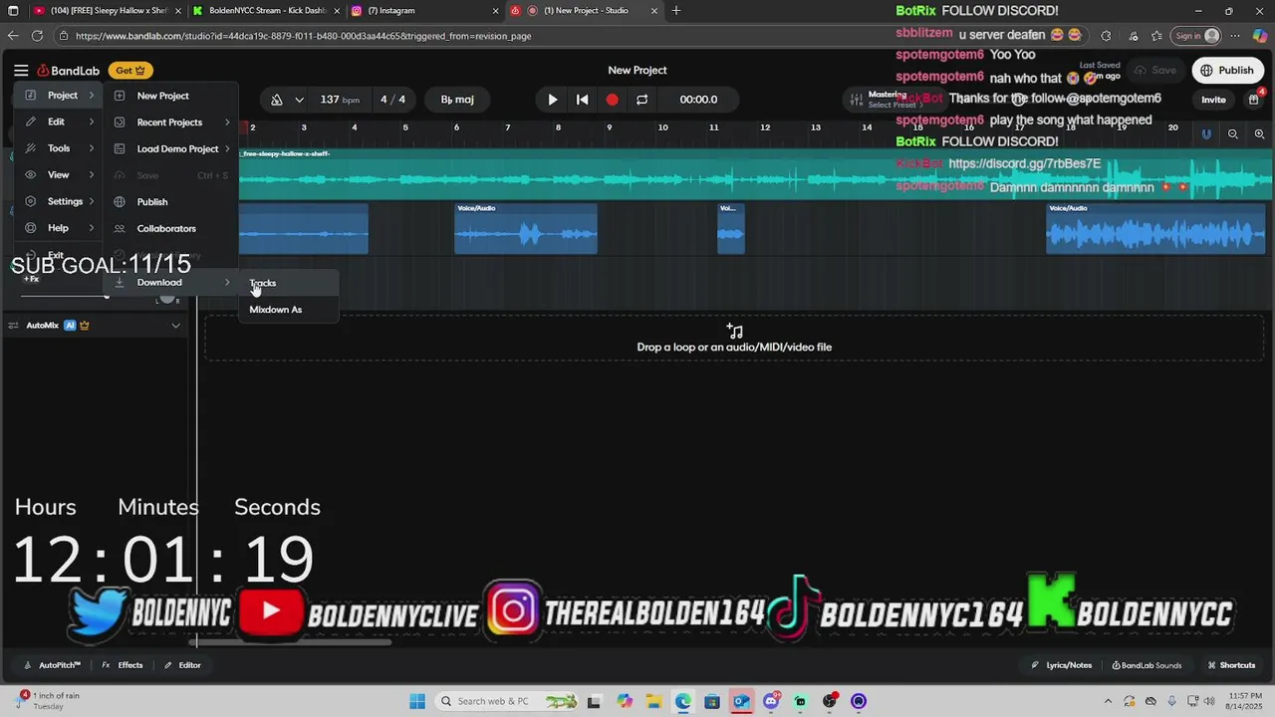1275x717 pixels.
Task: Open the AutoPitch tab
Action: pos(53,665)
